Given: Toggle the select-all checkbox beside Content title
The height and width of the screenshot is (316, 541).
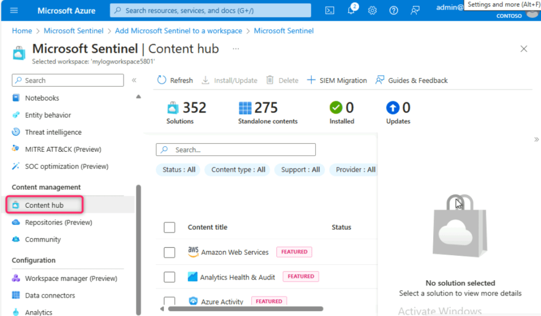Looking at the screenshot, I should (x=169, y=227).
